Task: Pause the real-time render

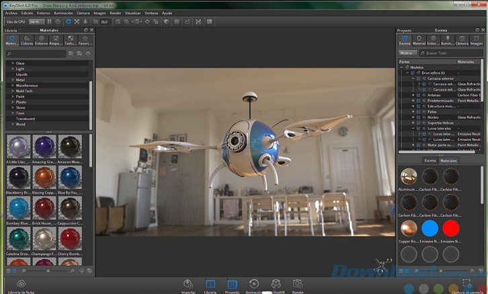Action: click(50, 21)
